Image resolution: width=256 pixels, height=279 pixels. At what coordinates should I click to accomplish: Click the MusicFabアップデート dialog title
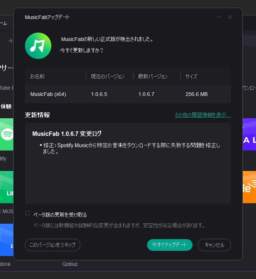tap(47, 17)
